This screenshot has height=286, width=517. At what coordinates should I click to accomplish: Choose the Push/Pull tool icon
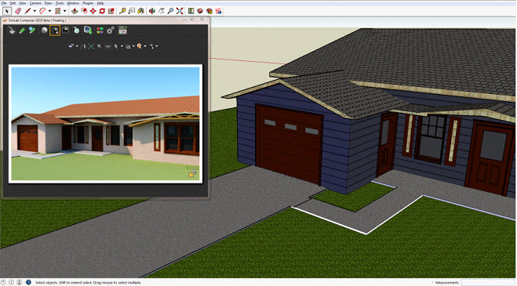tap(75, 11)
